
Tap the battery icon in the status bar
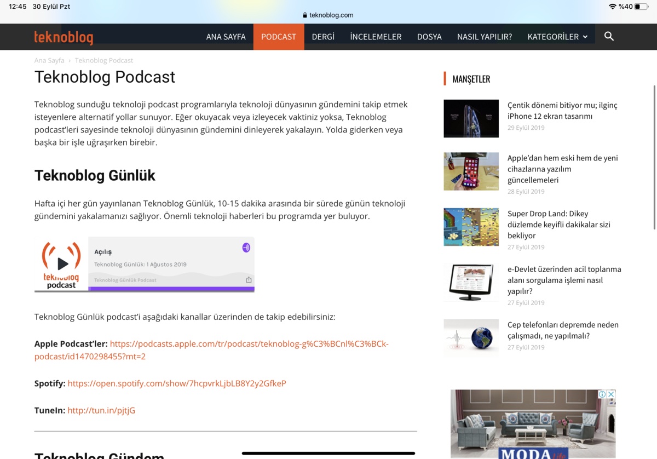click(x=642, y=7)
